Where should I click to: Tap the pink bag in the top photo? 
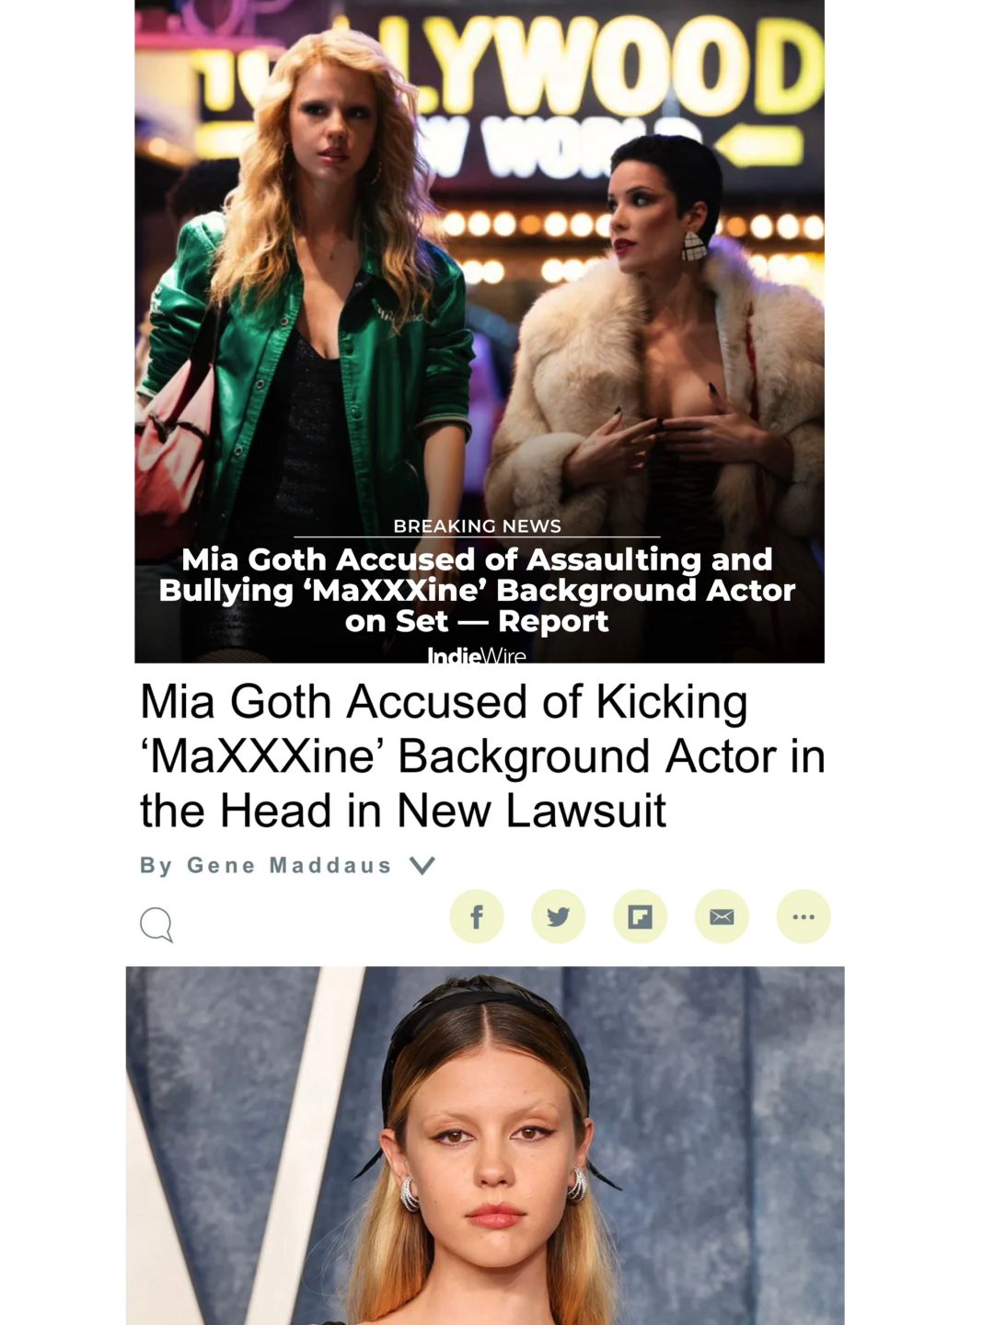point(175,442)
